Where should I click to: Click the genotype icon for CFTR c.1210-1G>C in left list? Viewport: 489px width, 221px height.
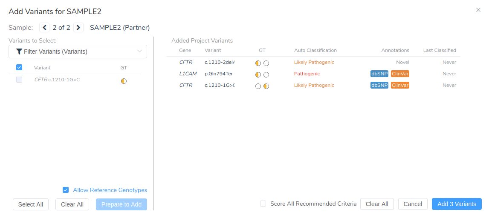pos(124,81)
